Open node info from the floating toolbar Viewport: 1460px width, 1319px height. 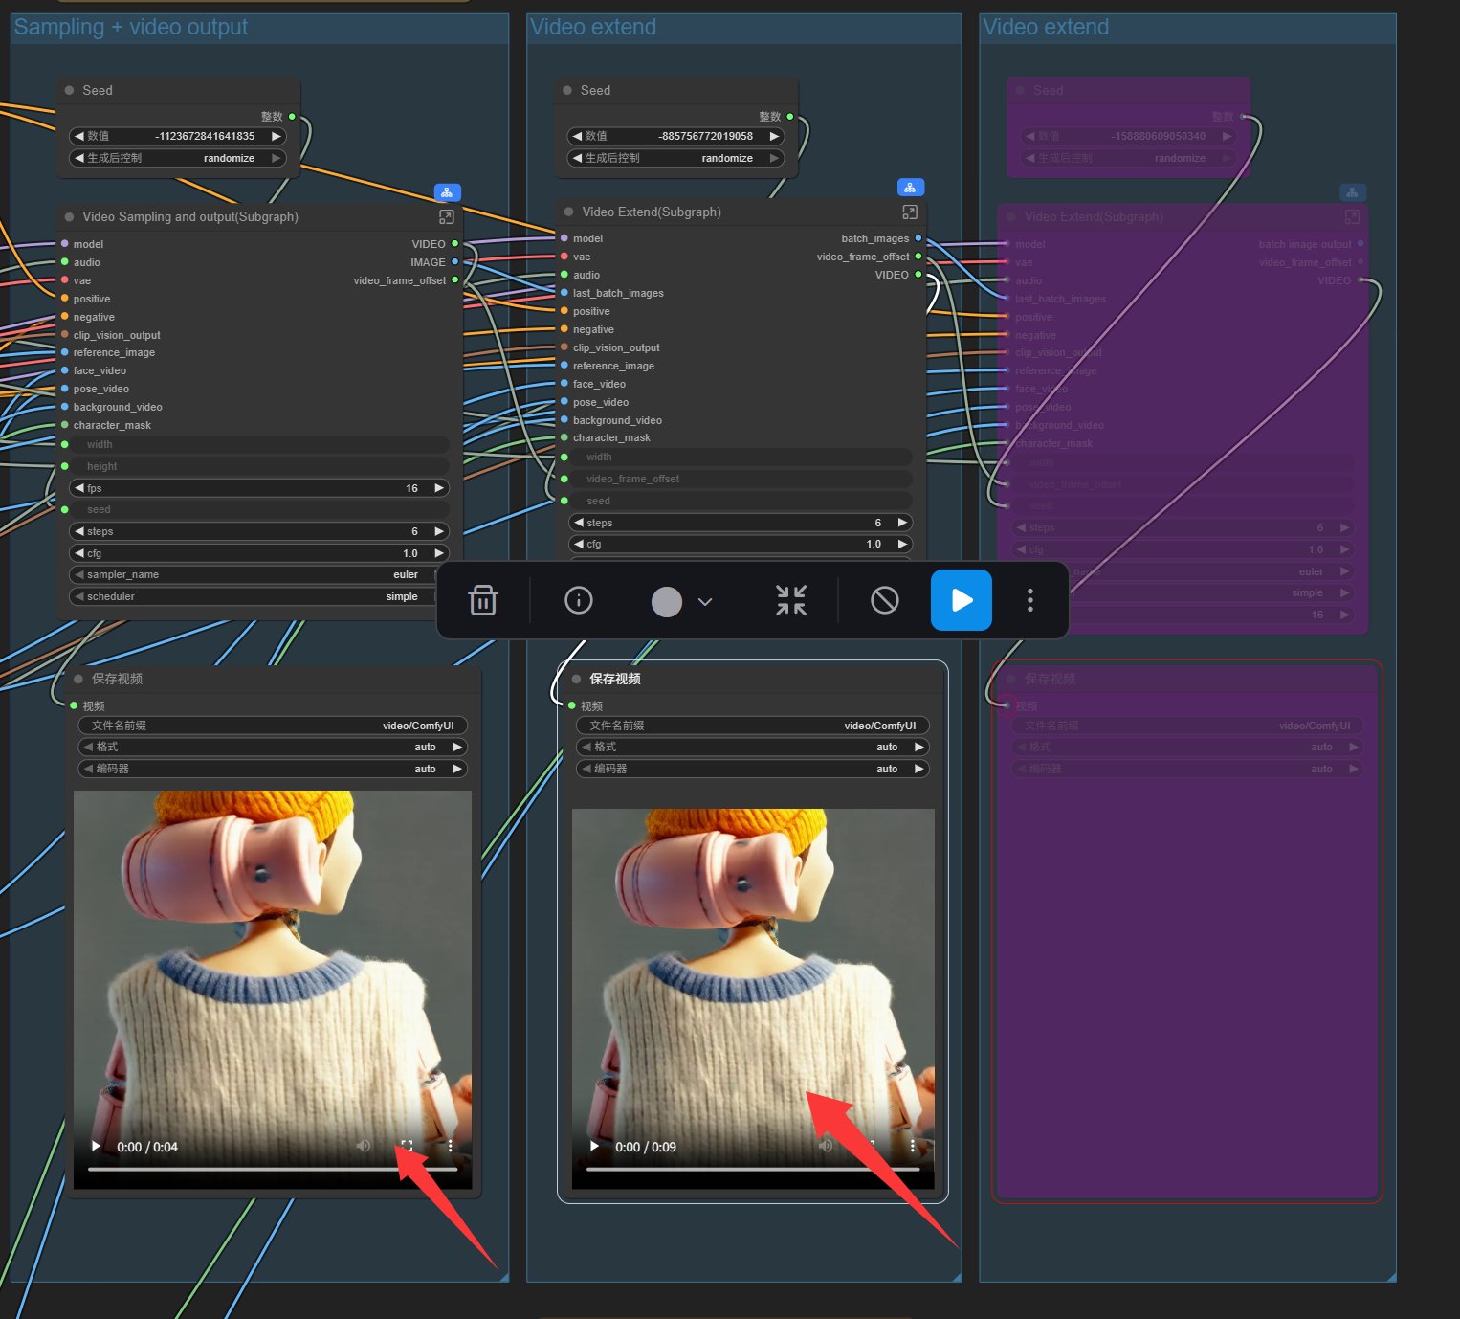(x=579, y=600)
